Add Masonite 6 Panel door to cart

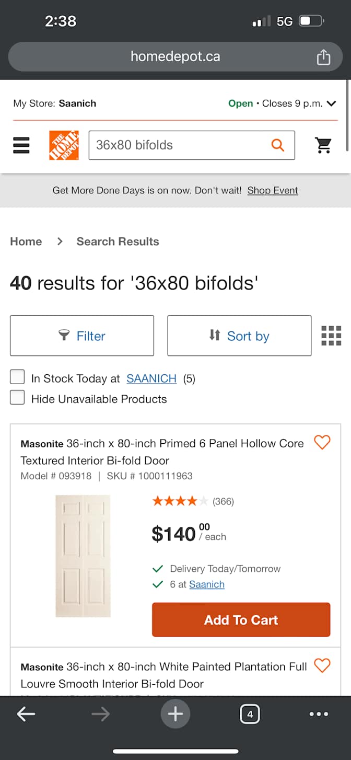[241, 620]
